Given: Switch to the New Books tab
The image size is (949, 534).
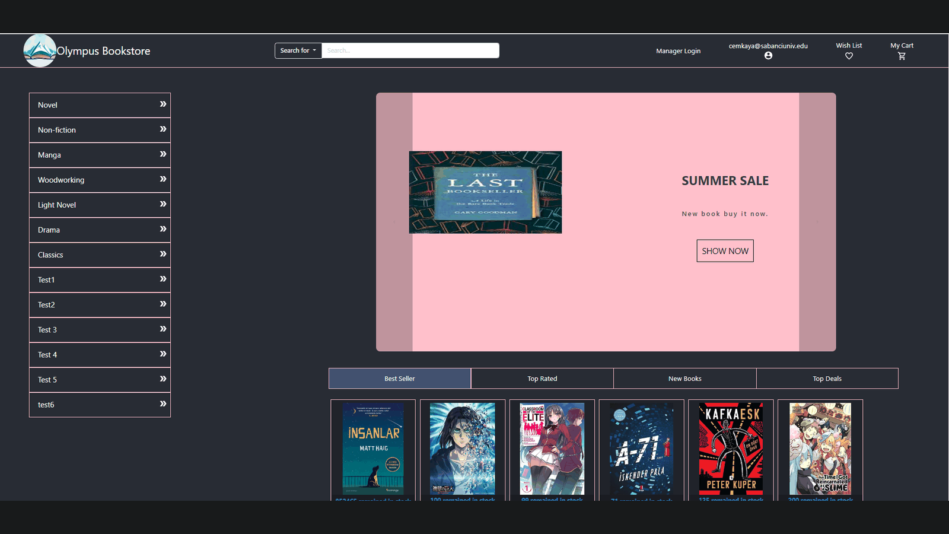Looking at the screenshot, I should [684, 379].
